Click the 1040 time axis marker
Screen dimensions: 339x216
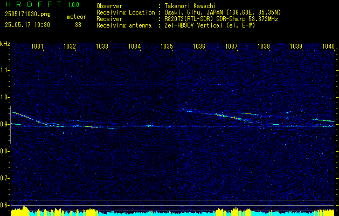328,46
